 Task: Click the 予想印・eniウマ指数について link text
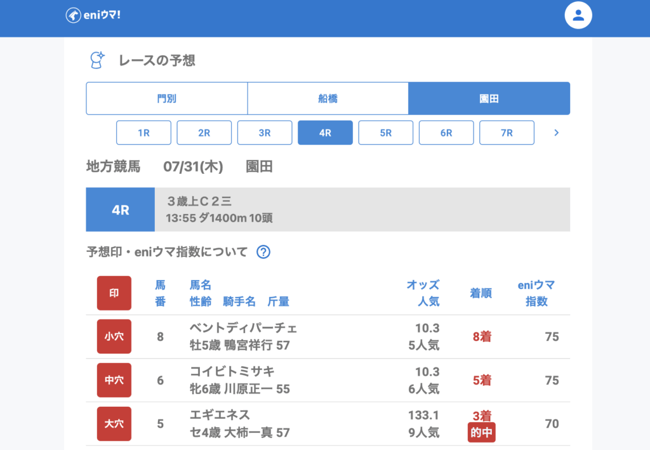click(x=167, y=252)
